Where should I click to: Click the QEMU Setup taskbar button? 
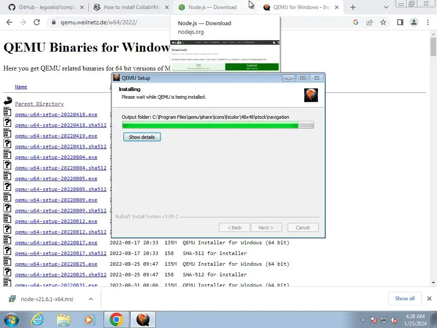143,319
